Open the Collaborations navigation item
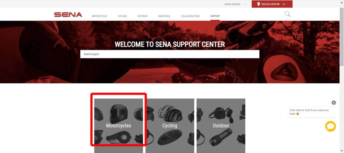Viewport: 344px width, 153px height. pos(190,16)
